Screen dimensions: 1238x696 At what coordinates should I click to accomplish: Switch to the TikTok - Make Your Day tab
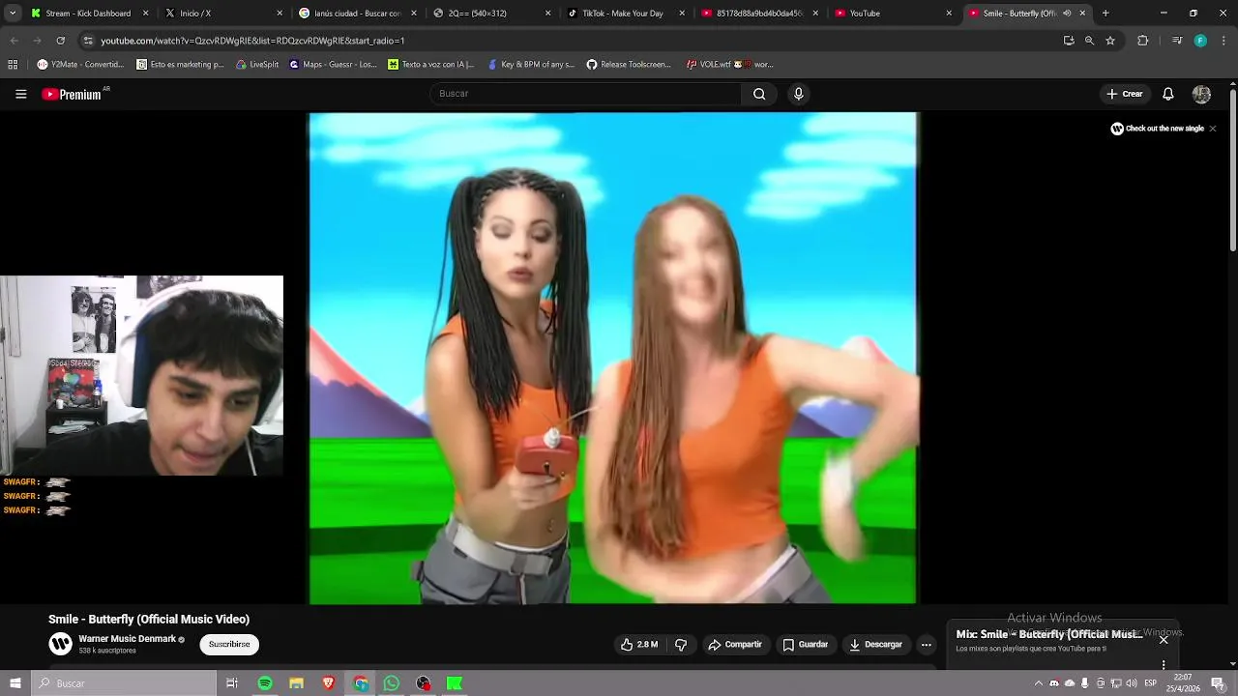(x=625, y=14)
